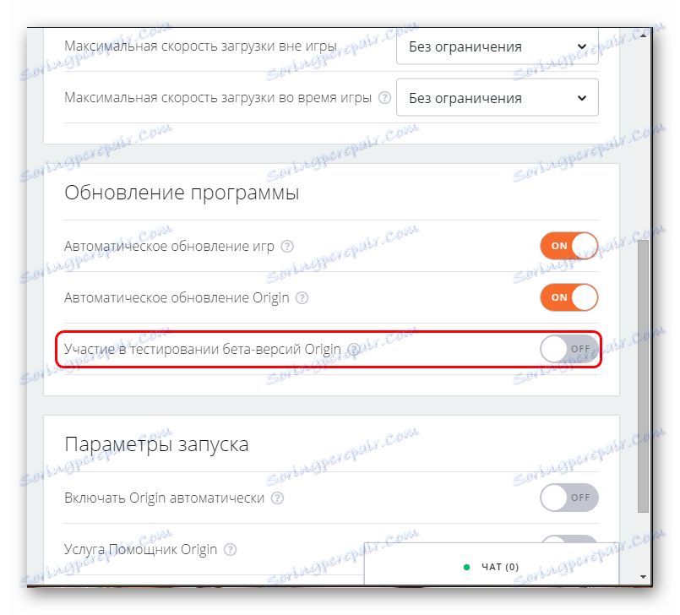Click question mark next to Услуга Помощник Origin
680x615 pixels.
[x=230, y=550]
